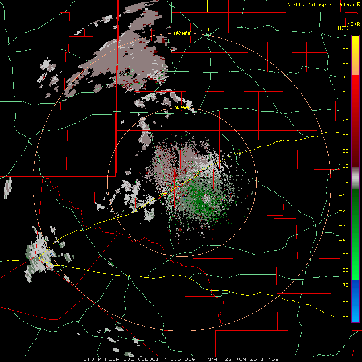Viewport: 362px width, 362px height.
Task: Click the -10 value on the velocity scale
Action: point(344,196)
